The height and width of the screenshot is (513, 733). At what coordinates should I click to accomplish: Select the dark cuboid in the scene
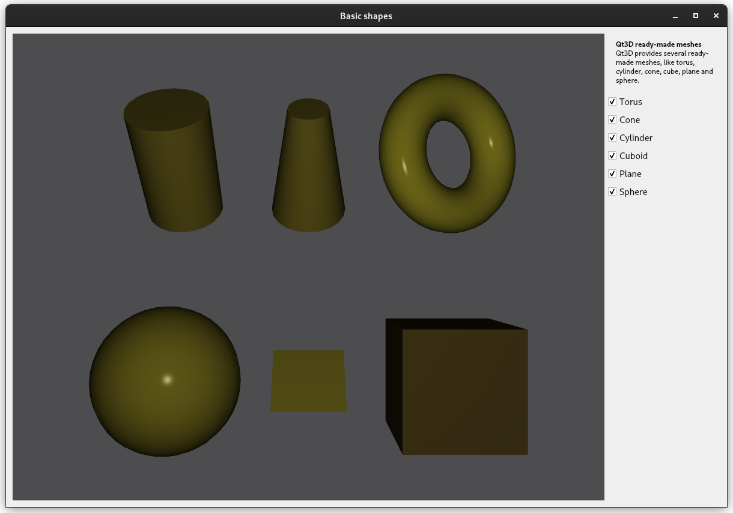(463, 390)
